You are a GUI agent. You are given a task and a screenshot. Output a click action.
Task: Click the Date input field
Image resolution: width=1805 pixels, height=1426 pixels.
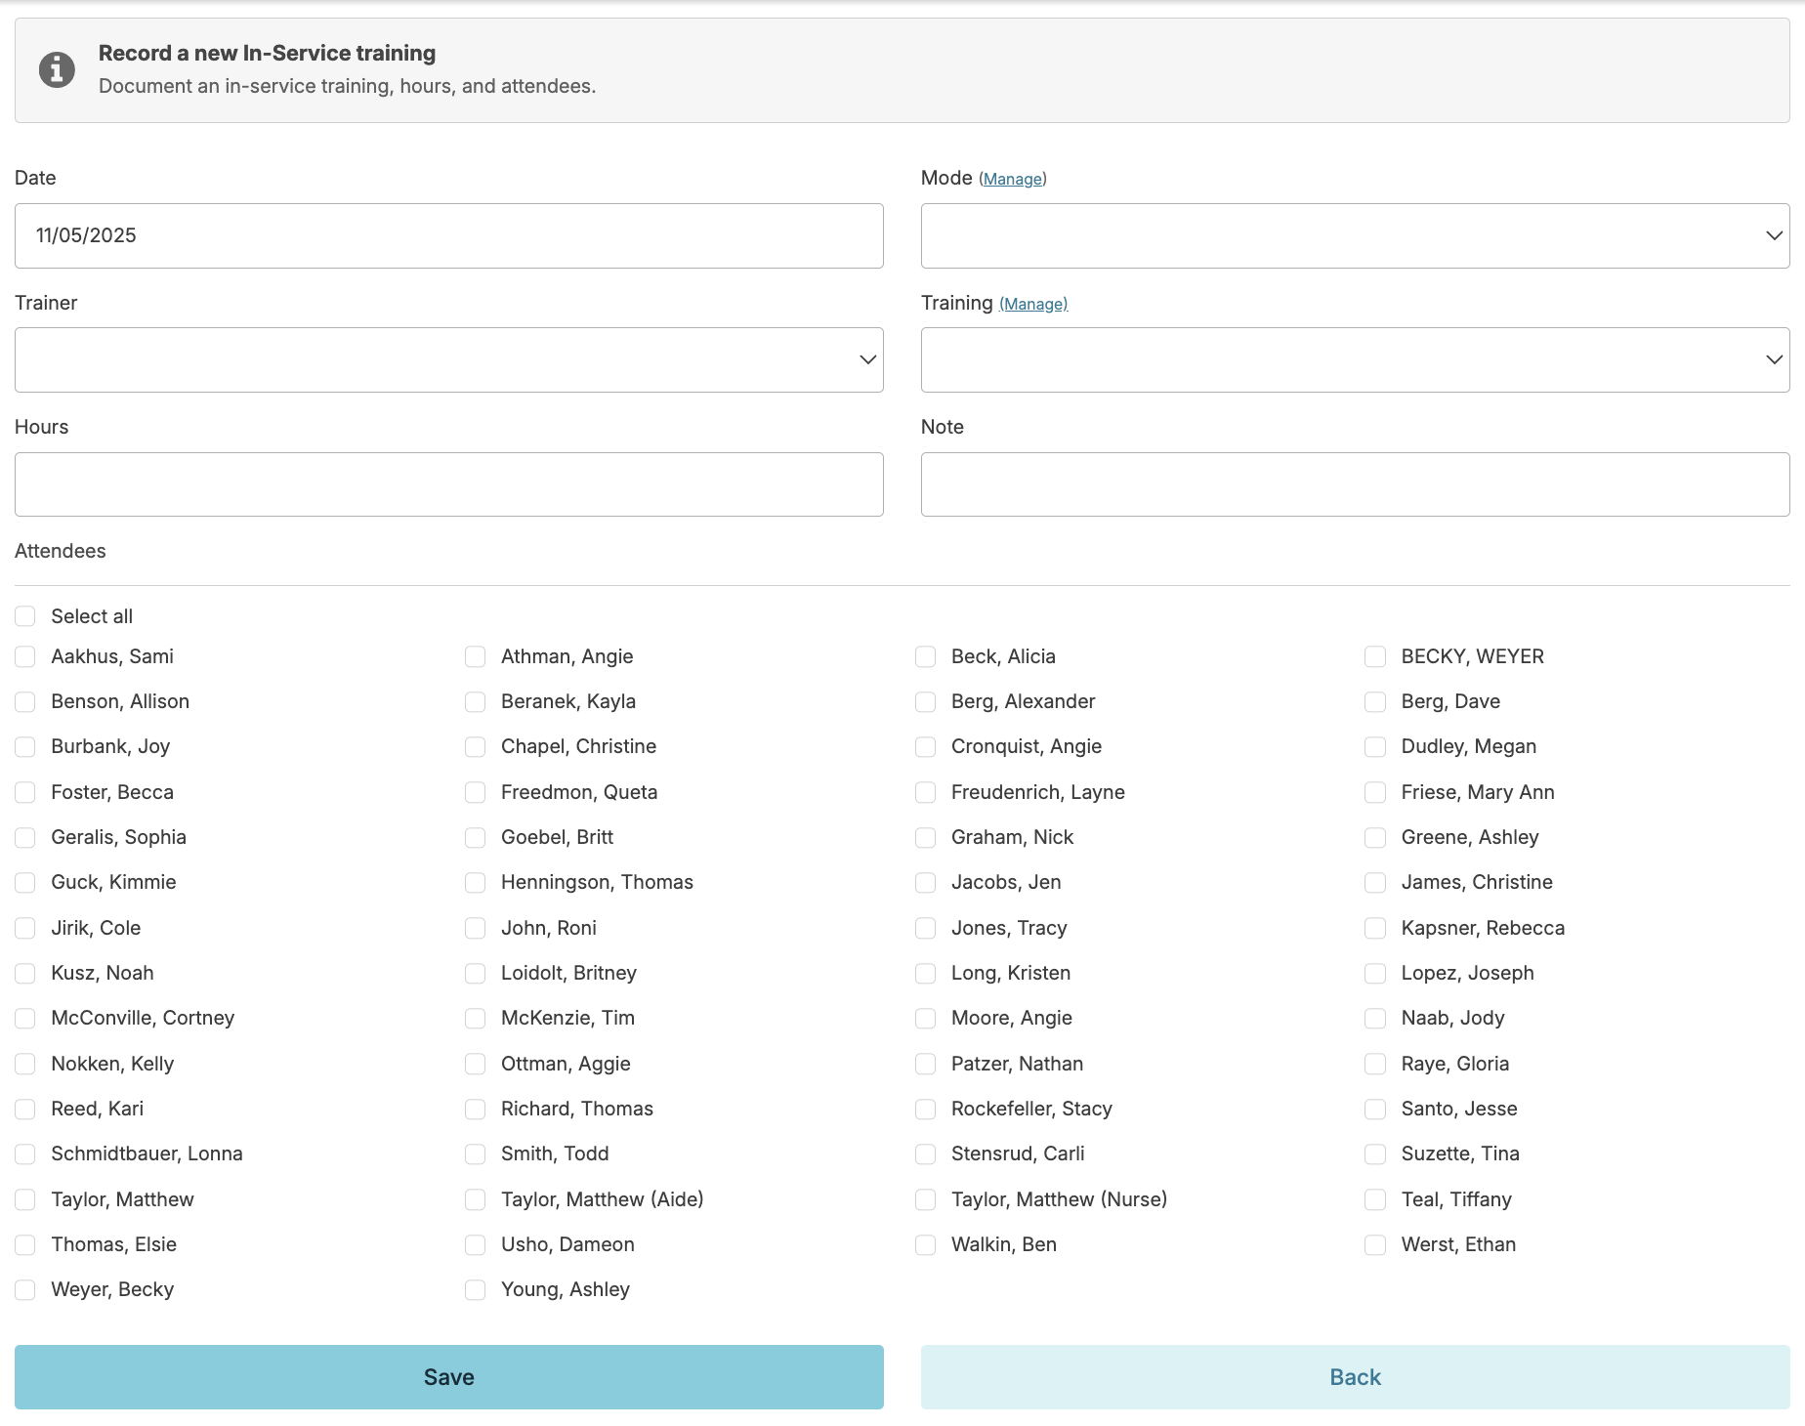[x=449, y=235]
